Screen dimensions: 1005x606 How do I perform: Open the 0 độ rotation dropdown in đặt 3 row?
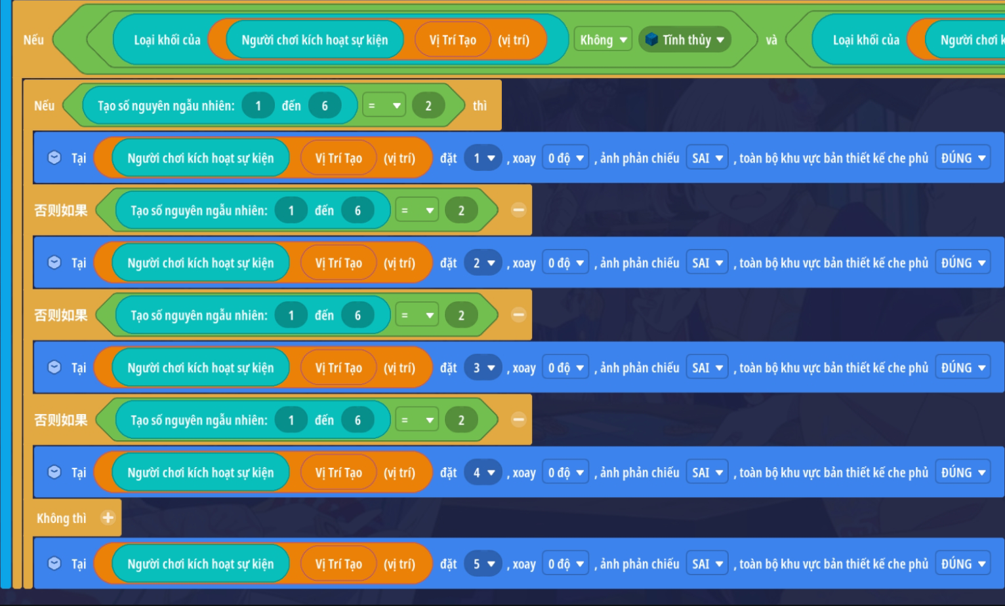[565, 368]
